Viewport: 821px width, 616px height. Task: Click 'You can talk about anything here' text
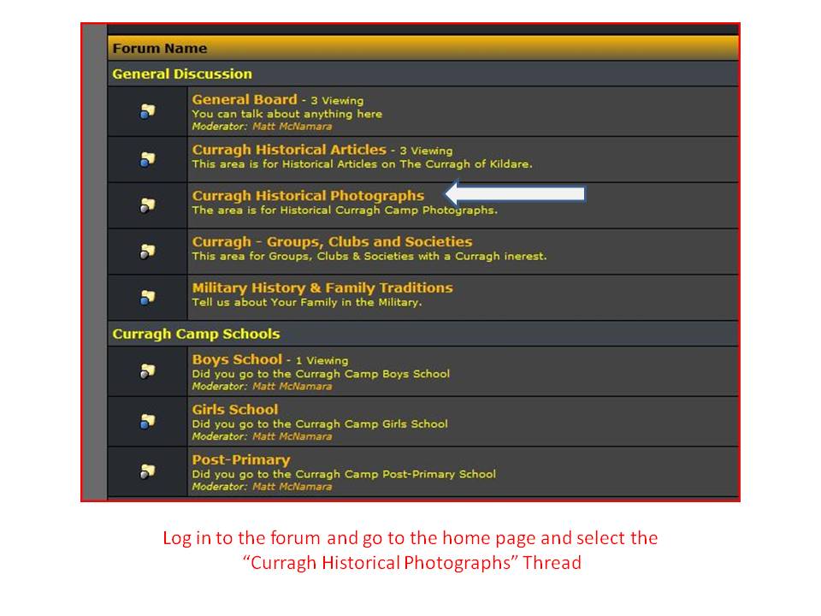(x=287, y=114)
